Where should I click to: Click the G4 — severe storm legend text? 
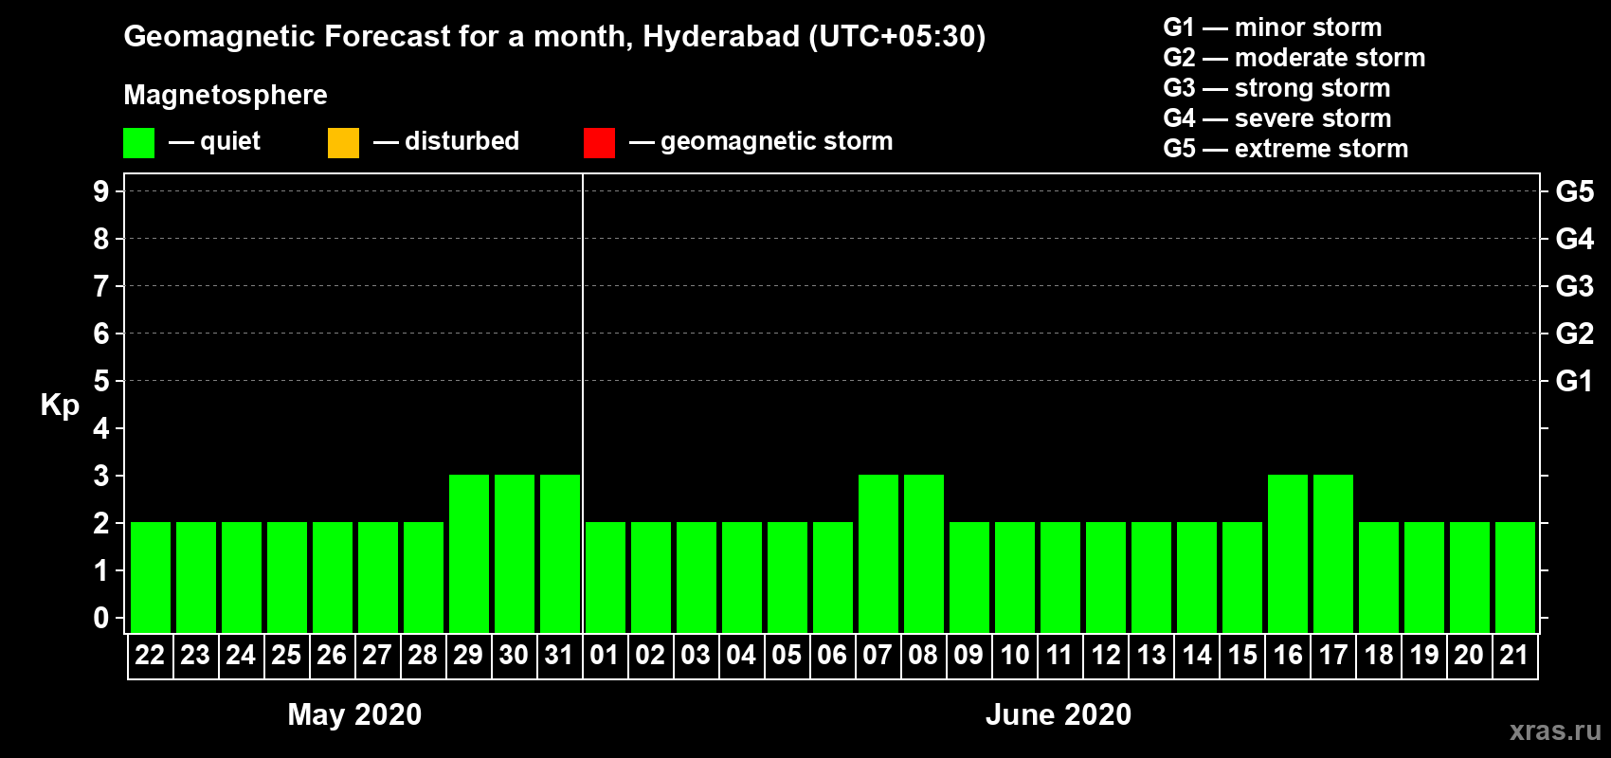(x=1277, y=118)
